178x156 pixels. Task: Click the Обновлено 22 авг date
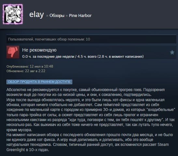[x=26, y=71]
